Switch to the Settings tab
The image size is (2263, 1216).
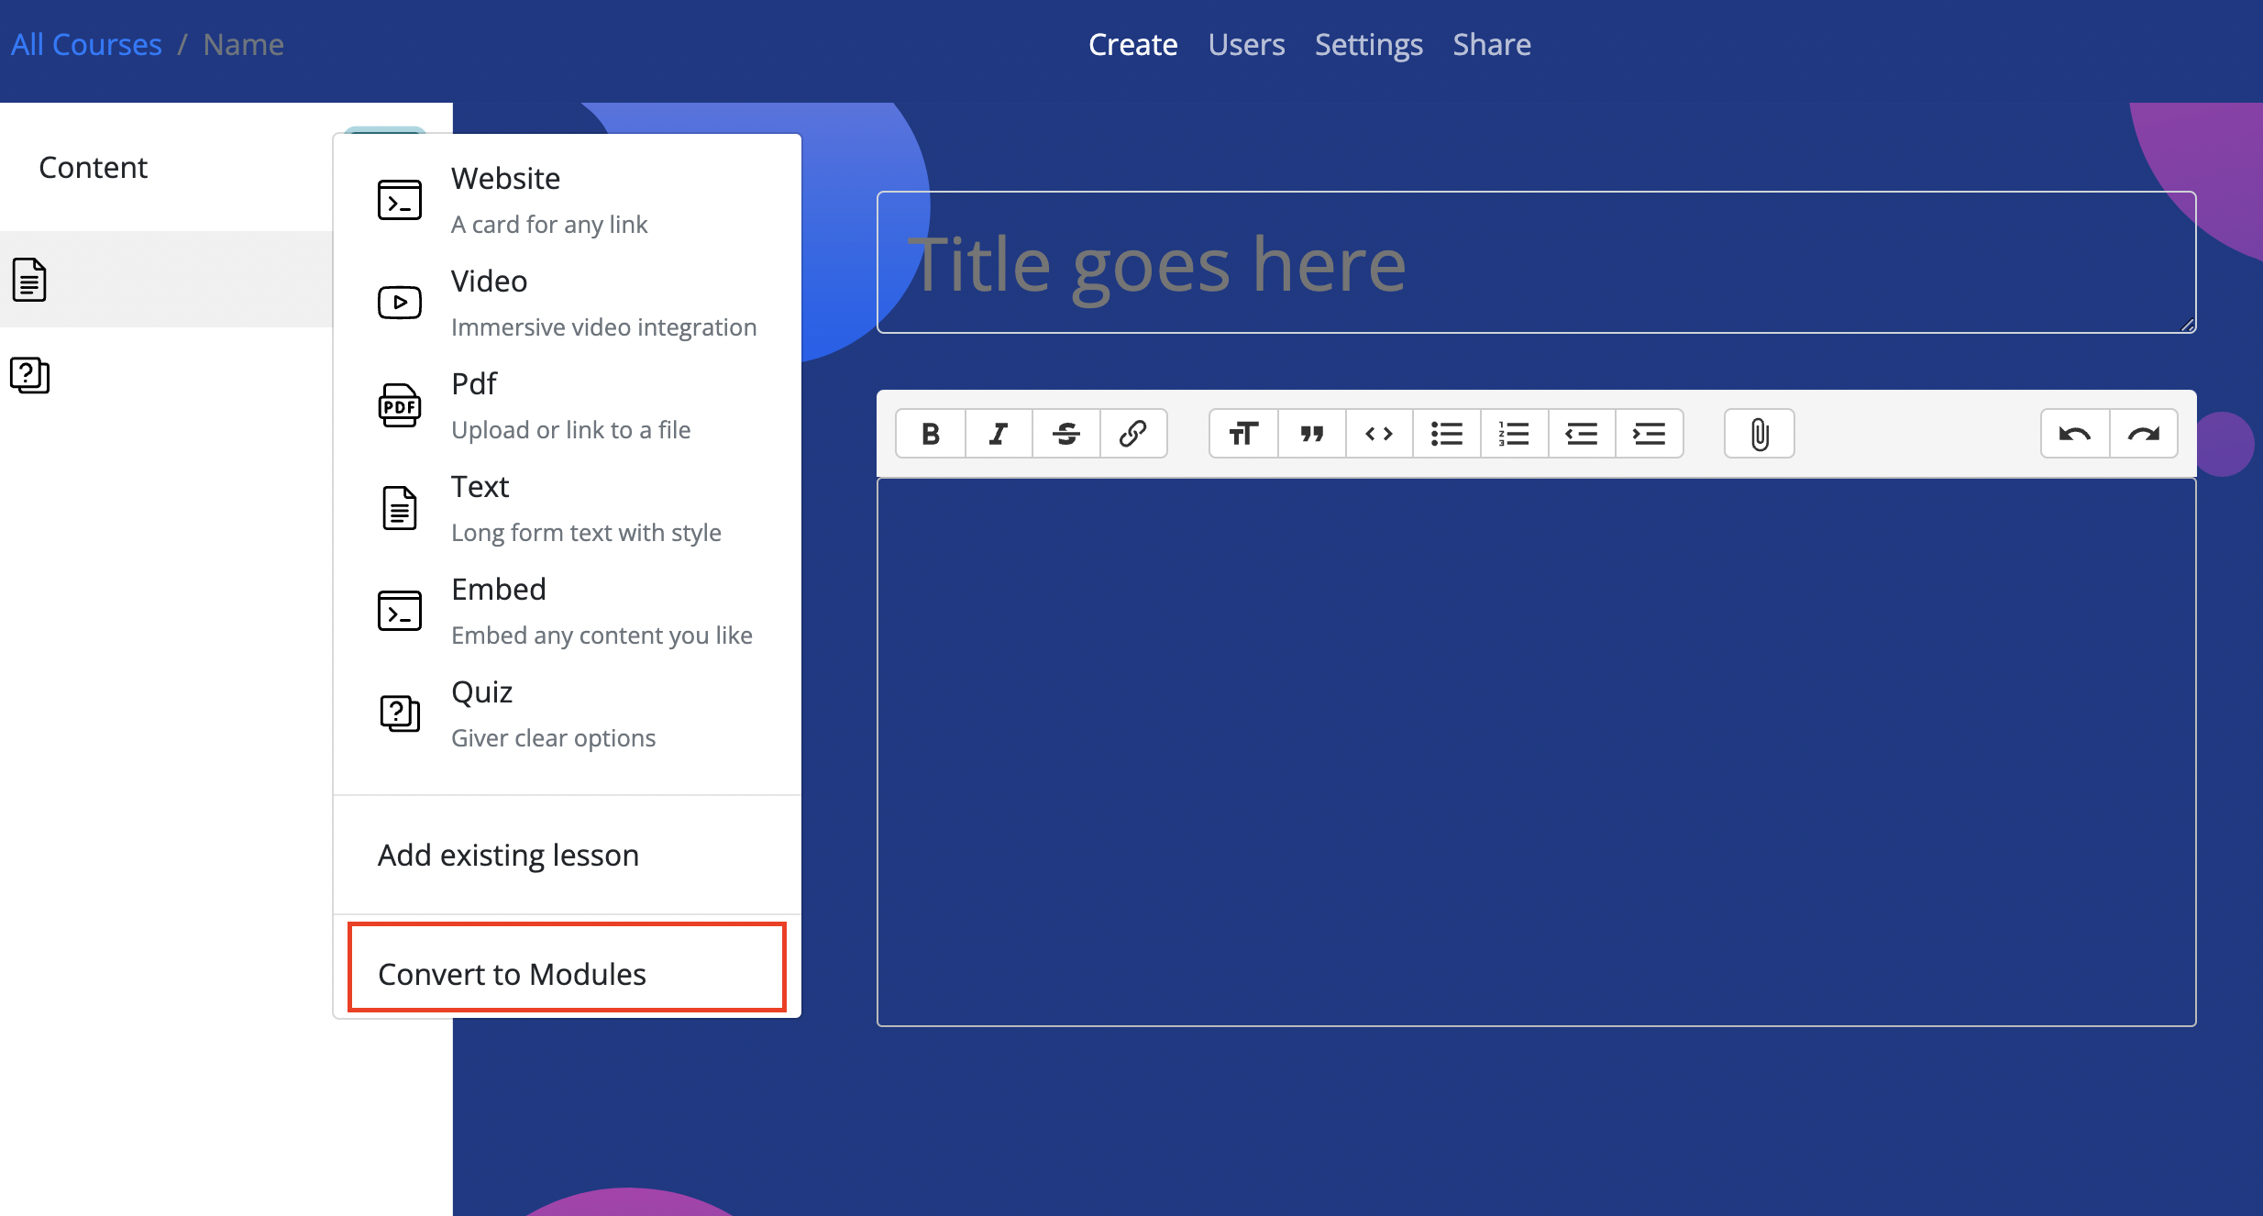[1368, 44]
